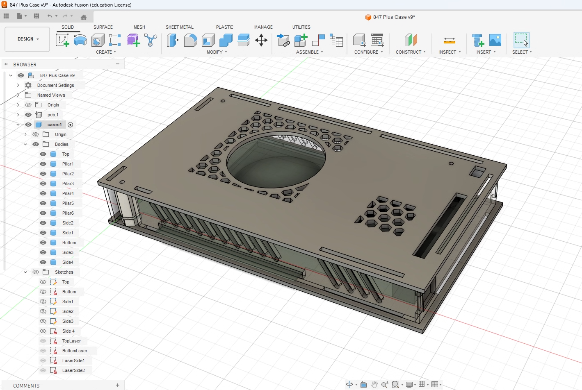Open the DESIGN workspace dropdown
Image resolution: width=582 pixels, height=390 pixels.
point(27,39)
